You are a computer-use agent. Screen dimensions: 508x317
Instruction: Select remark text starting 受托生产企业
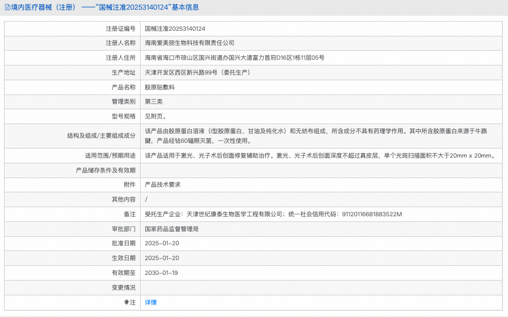[x=273, y=214]
